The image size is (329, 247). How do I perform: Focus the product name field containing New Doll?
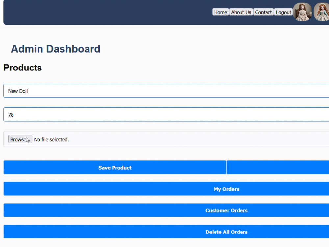pos(166,91)
